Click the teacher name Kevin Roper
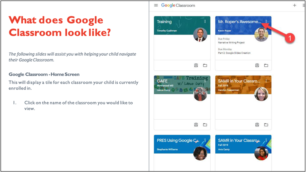 pos(225,31)
